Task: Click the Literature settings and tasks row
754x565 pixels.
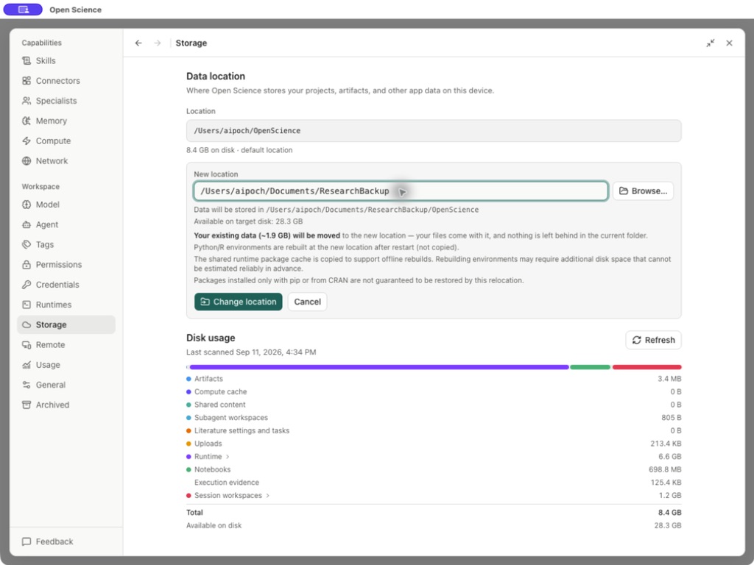Action: [434, 431]
